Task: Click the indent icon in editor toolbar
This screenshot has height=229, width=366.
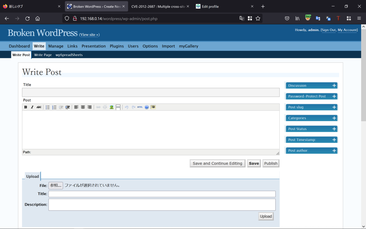Action: point(68,107)
